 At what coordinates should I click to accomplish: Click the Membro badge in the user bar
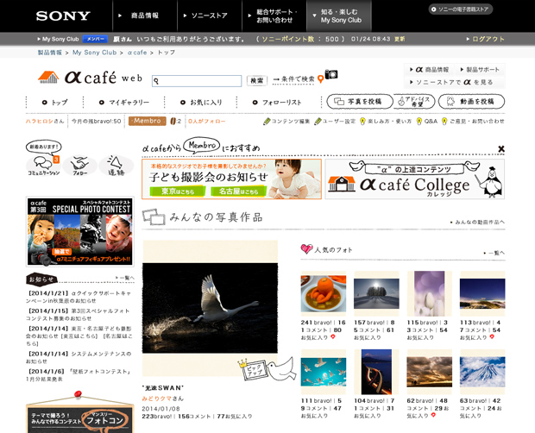pyautogui.click(x=147, y=121)
